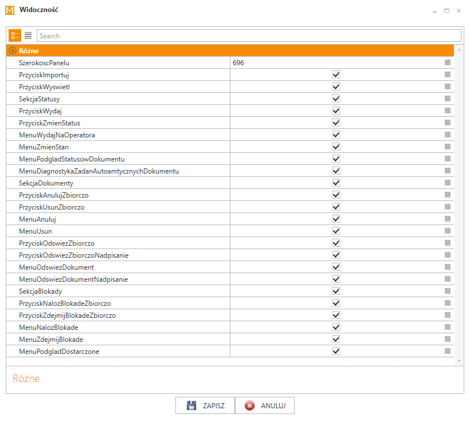Click the gray marker square for MenuUsun
Screen dimensions: 470x422
[448, 231]
